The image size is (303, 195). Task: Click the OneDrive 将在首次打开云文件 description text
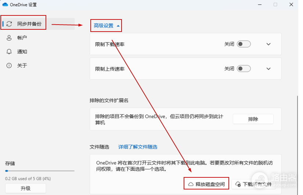[184, 166]
